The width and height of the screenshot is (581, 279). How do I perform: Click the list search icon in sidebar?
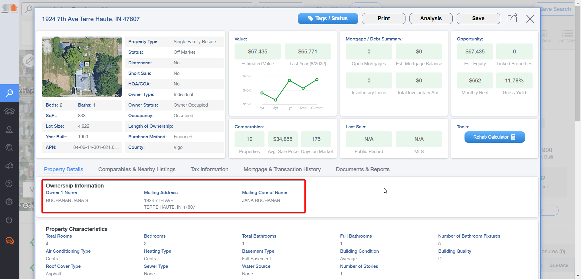tap(9, 147)
